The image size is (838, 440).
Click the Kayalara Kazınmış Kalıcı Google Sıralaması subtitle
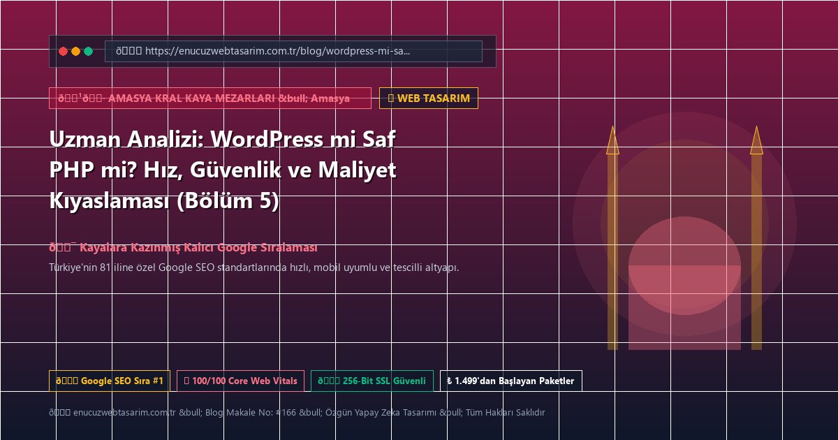[x=183, y=247]
